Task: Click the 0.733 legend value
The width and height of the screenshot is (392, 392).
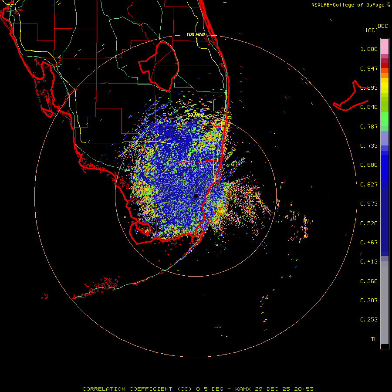Action: [x=369, y=146]
